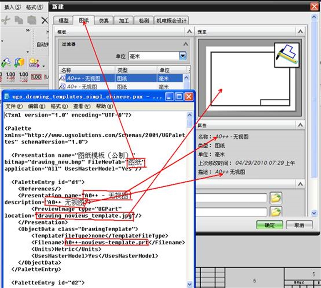The width and height of the screenshot is (321, 288).
Task: Click the <PaletteEntry id="d2"> line
Action: 48,283
